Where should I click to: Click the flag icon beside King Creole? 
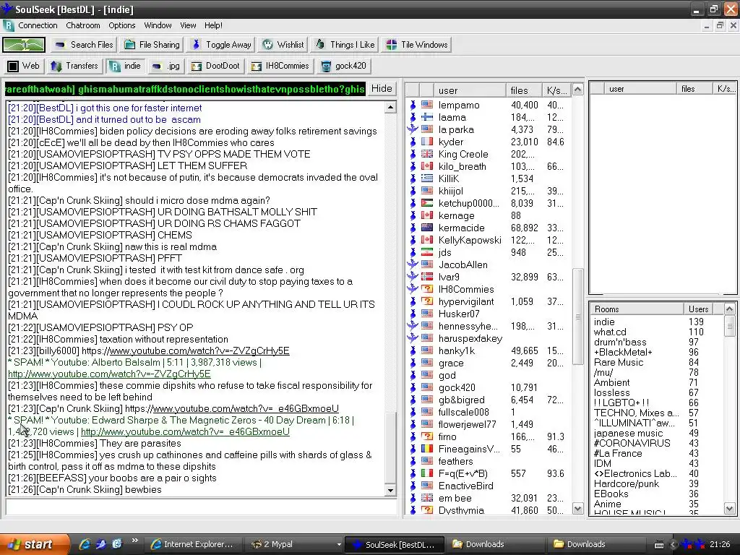click(x=427, y=154)
